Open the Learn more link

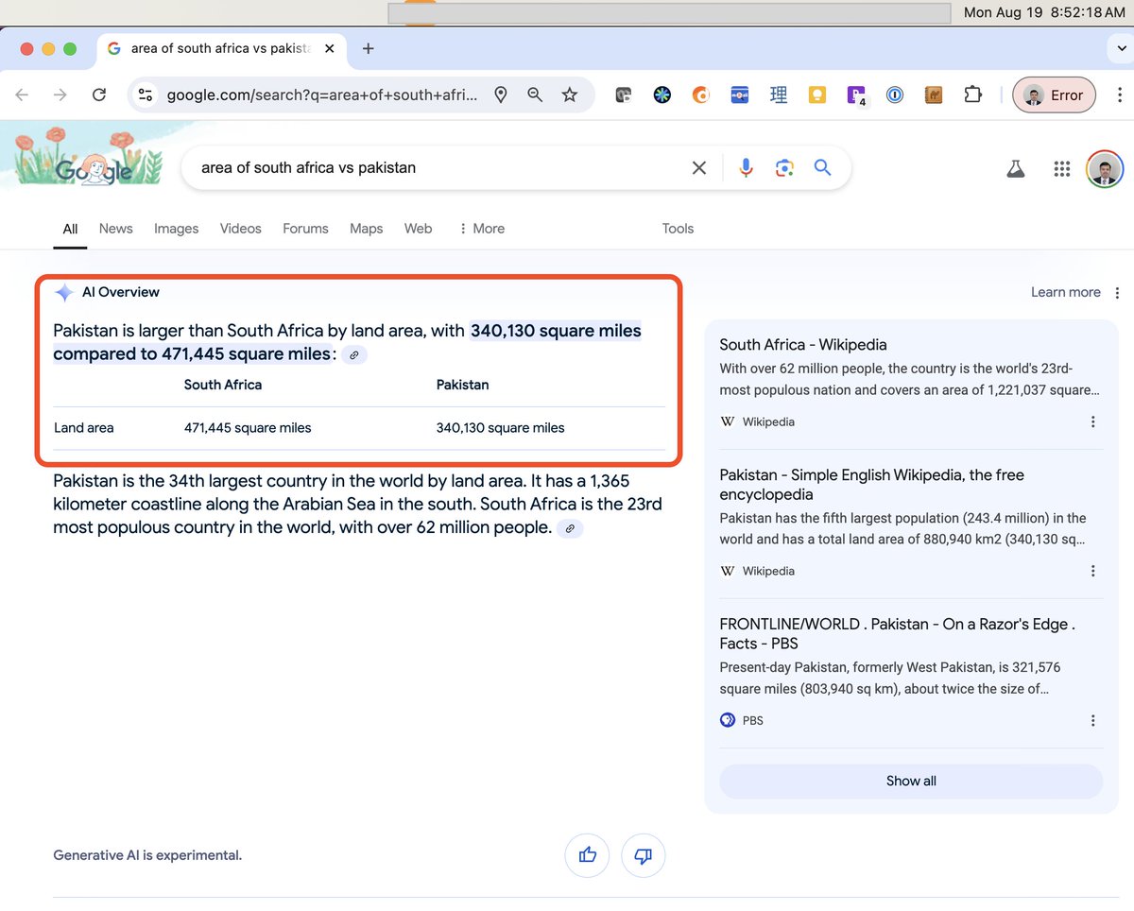tap(1065, 292)
